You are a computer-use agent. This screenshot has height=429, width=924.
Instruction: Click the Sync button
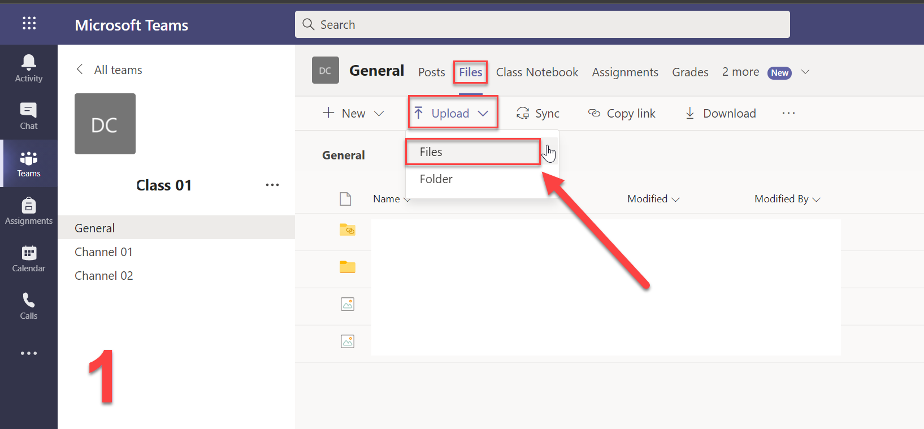pos(538,113)
